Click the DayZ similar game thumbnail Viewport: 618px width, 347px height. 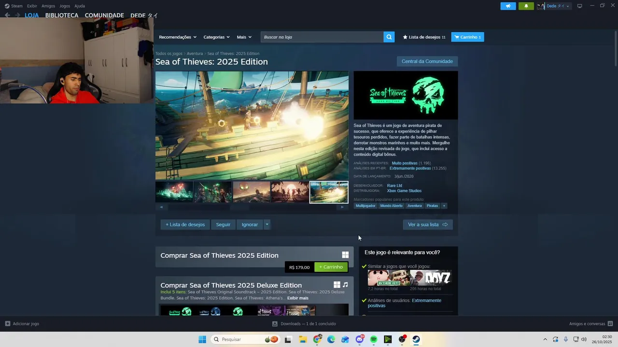(431, 278)
